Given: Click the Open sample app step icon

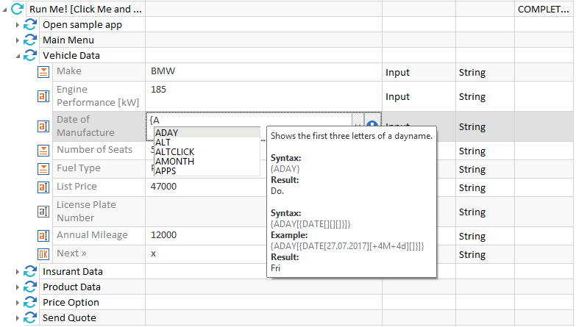Looking at the screenshot, I should (x=31, y=24).
